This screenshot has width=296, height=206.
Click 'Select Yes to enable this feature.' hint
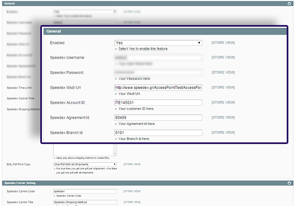(143, 49)
